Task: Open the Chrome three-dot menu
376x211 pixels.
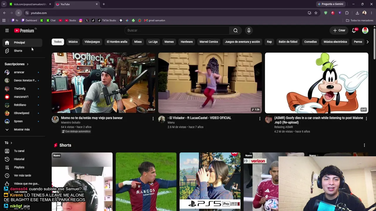Action: pyautogui.click(x=372, y=13)
